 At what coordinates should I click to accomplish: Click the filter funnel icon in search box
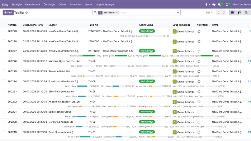coord(100,13)
